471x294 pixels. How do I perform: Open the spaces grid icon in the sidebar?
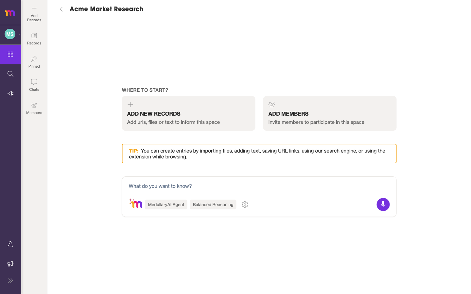[10, 54]
